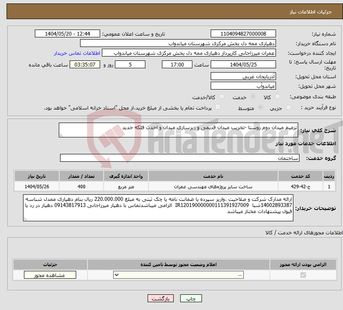Toggle the اسناد خزانه اسلامی payment checkbox
The height and width of the screenshot is (310, 343).
tap(218, 107)
